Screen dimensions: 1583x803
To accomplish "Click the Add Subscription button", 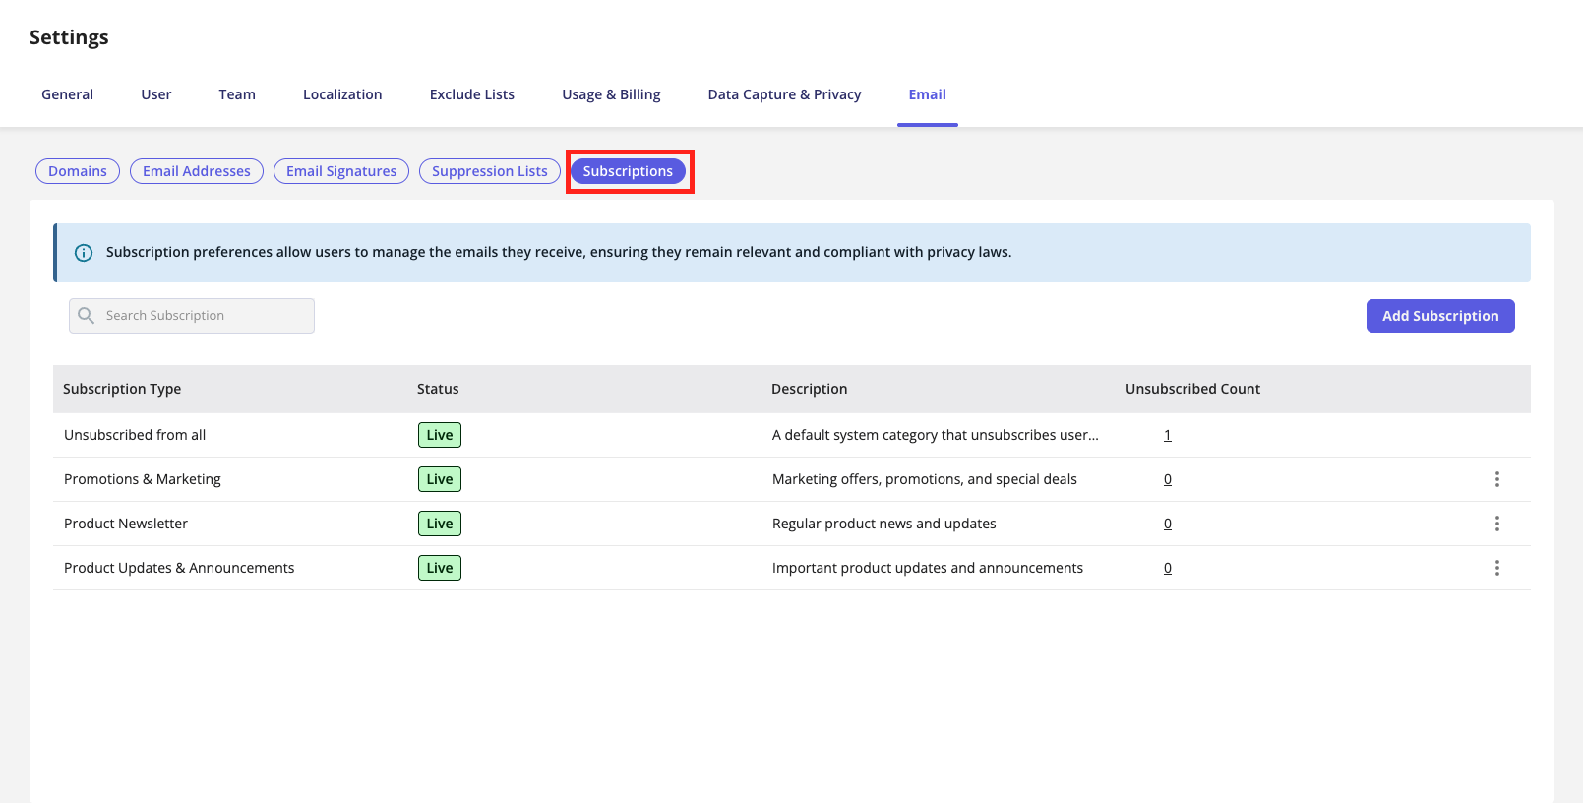I will tap(1440, 316).
